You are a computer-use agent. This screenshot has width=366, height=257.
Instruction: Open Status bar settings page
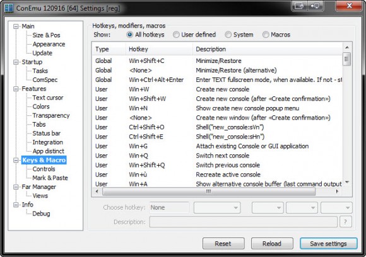click(x=47, y=134)
